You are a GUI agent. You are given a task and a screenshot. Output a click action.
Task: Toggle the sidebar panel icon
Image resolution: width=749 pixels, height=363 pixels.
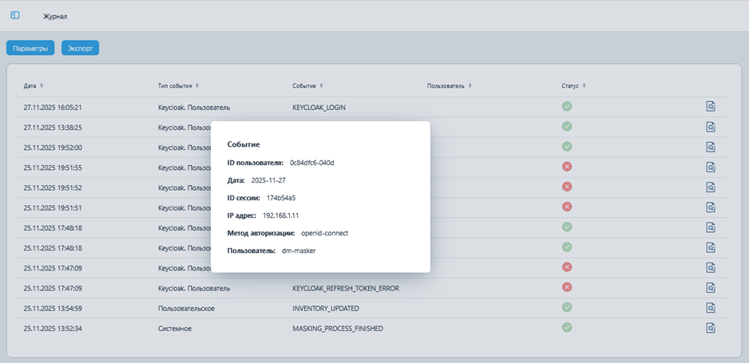pyautogui.click(x=14, y=15)
